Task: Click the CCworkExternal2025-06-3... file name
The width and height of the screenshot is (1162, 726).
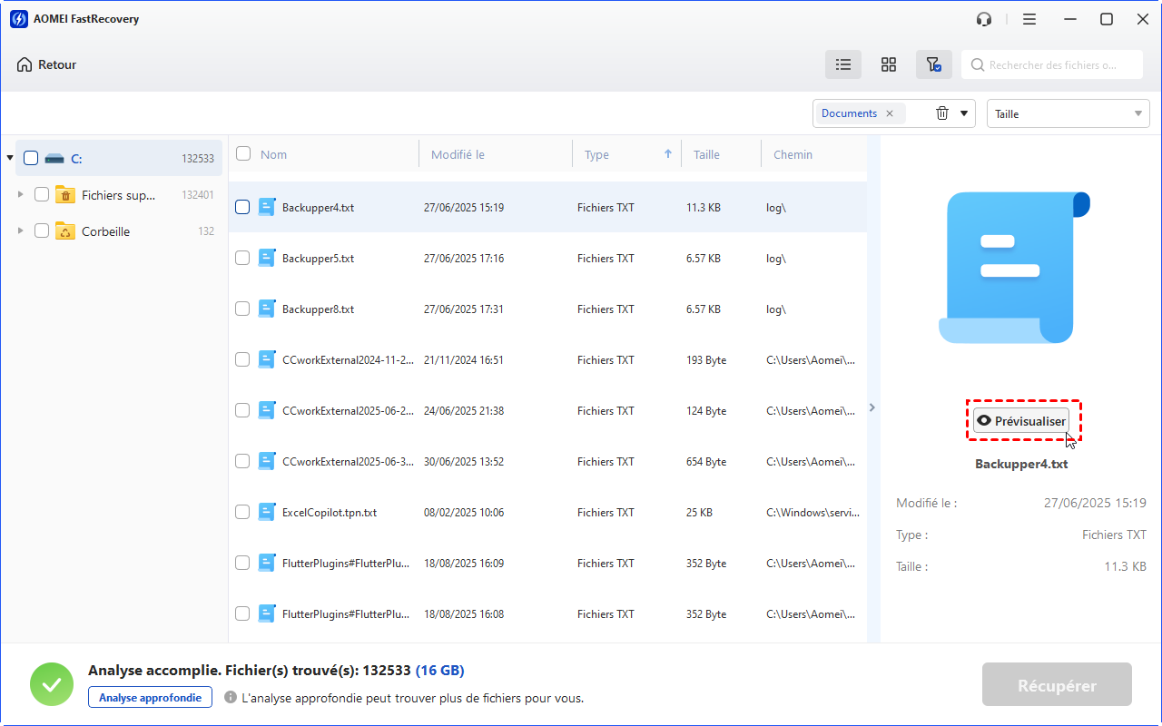Action: point(349,462)
